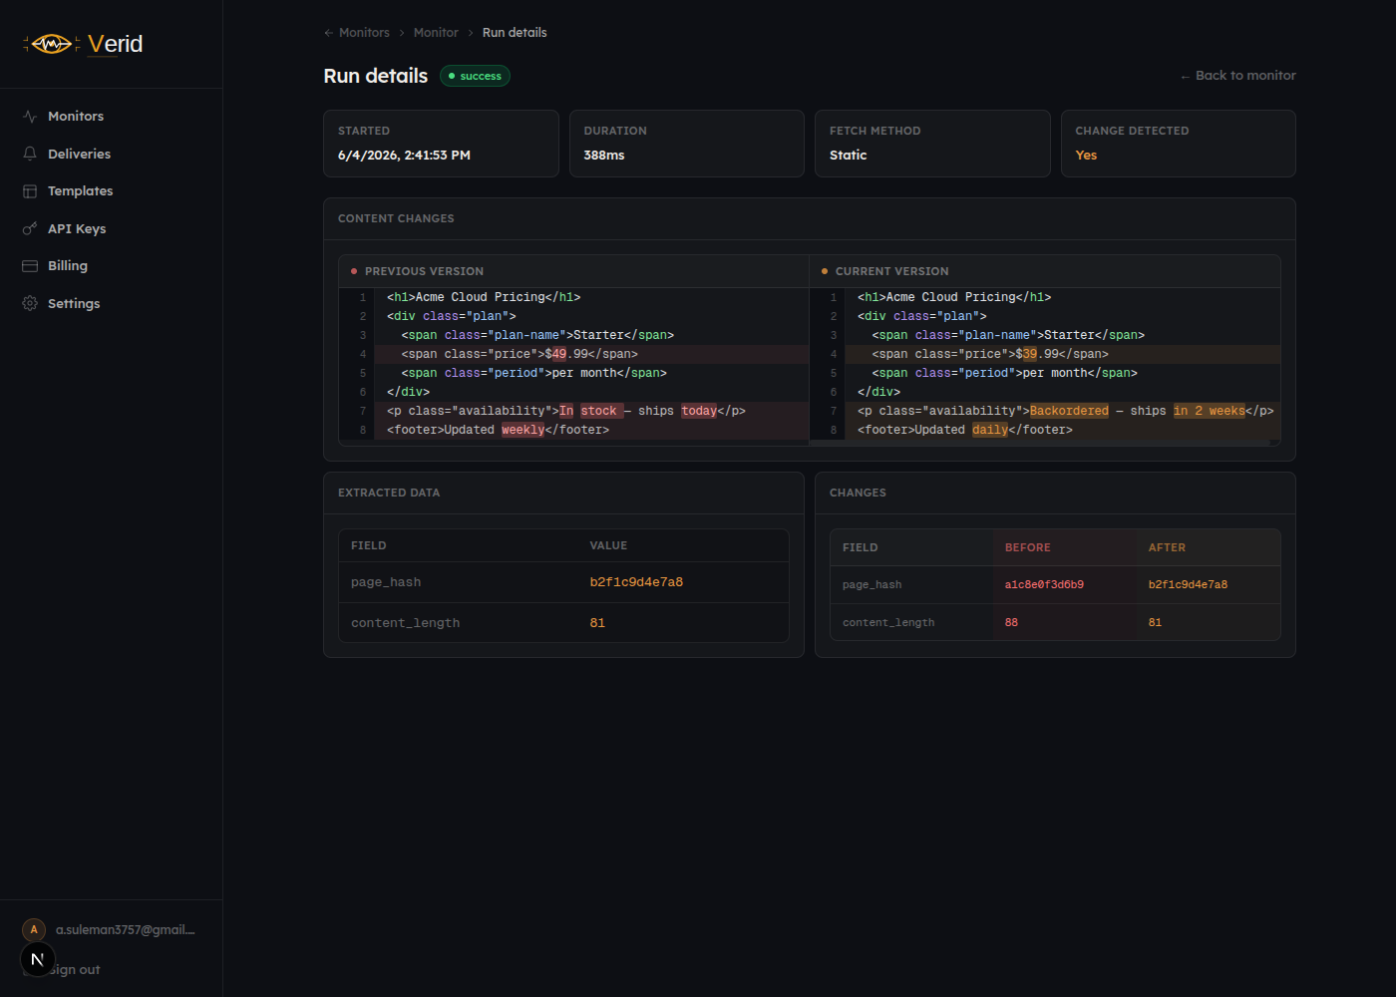Click the content_length field in Extracted Data
Viewport: 1396px width, 997px height.
pos(405,623)
